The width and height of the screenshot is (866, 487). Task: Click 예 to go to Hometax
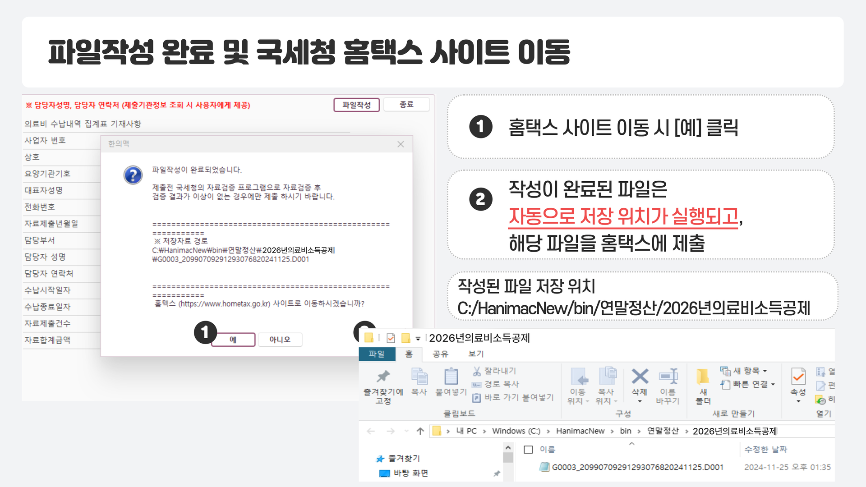click(233, 340)
